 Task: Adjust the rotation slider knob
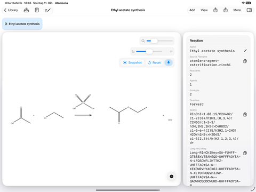(x=149, y=52)
